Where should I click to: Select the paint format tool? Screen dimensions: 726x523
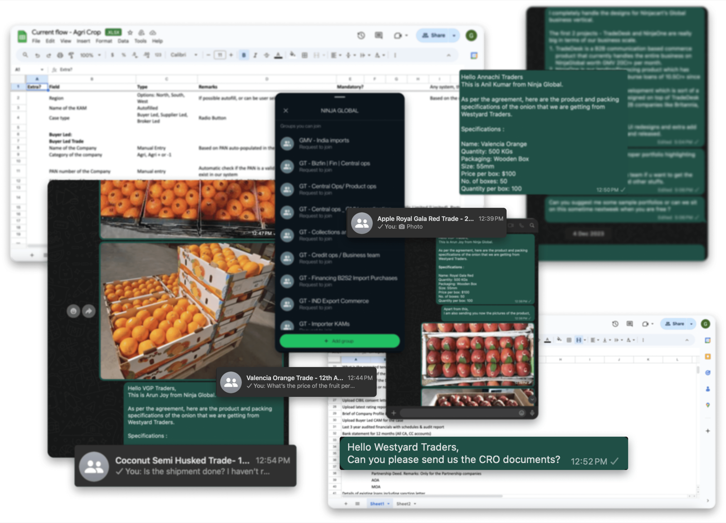[x=71, y=55]
